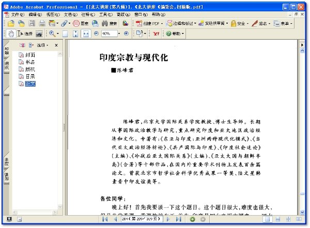Image resolution: width=310 pixels, height=228 pixels.
Task: Click the rotate pages icon
Action: click(x=139, y=34)
